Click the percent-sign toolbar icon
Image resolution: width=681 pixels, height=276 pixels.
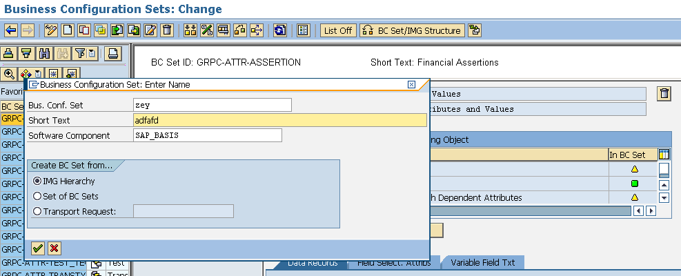pyautogui.click(x=207, y=30)
